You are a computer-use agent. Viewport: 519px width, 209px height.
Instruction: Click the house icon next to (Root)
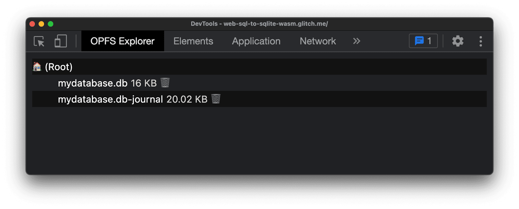click(37, 67)
